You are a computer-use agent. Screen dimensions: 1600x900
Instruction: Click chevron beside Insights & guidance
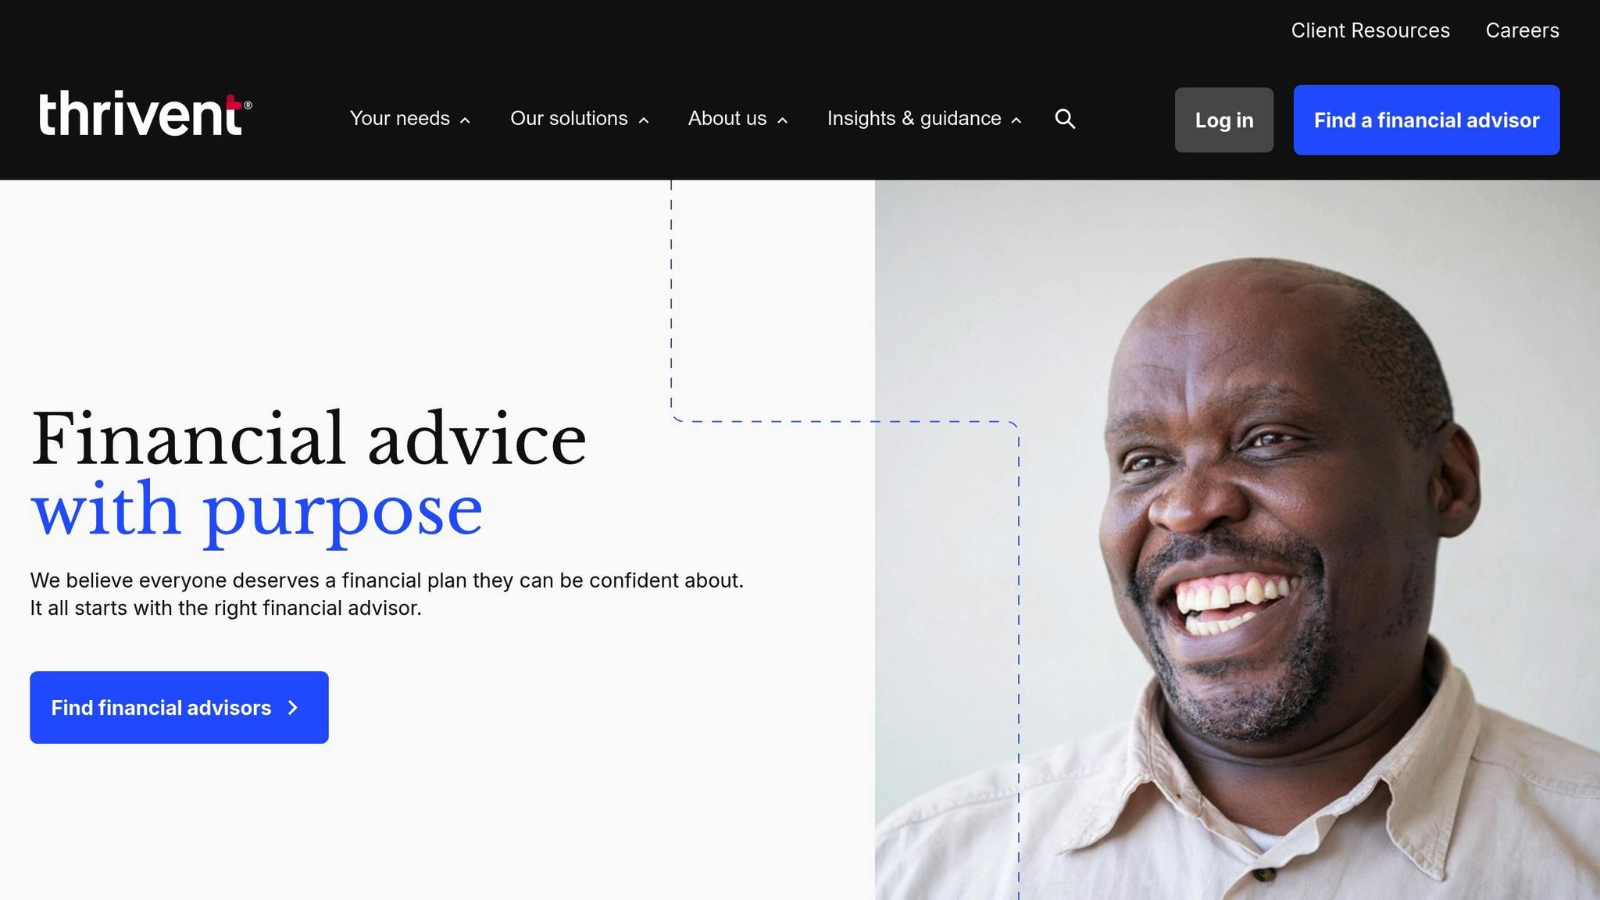[x=1016, y=120]
